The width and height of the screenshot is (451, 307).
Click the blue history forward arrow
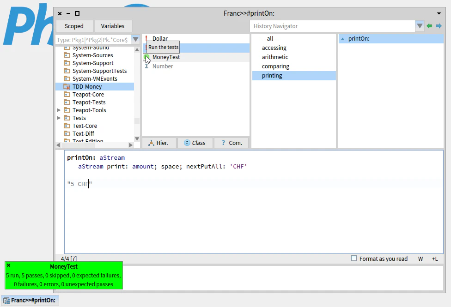click(x=439, y=26)
